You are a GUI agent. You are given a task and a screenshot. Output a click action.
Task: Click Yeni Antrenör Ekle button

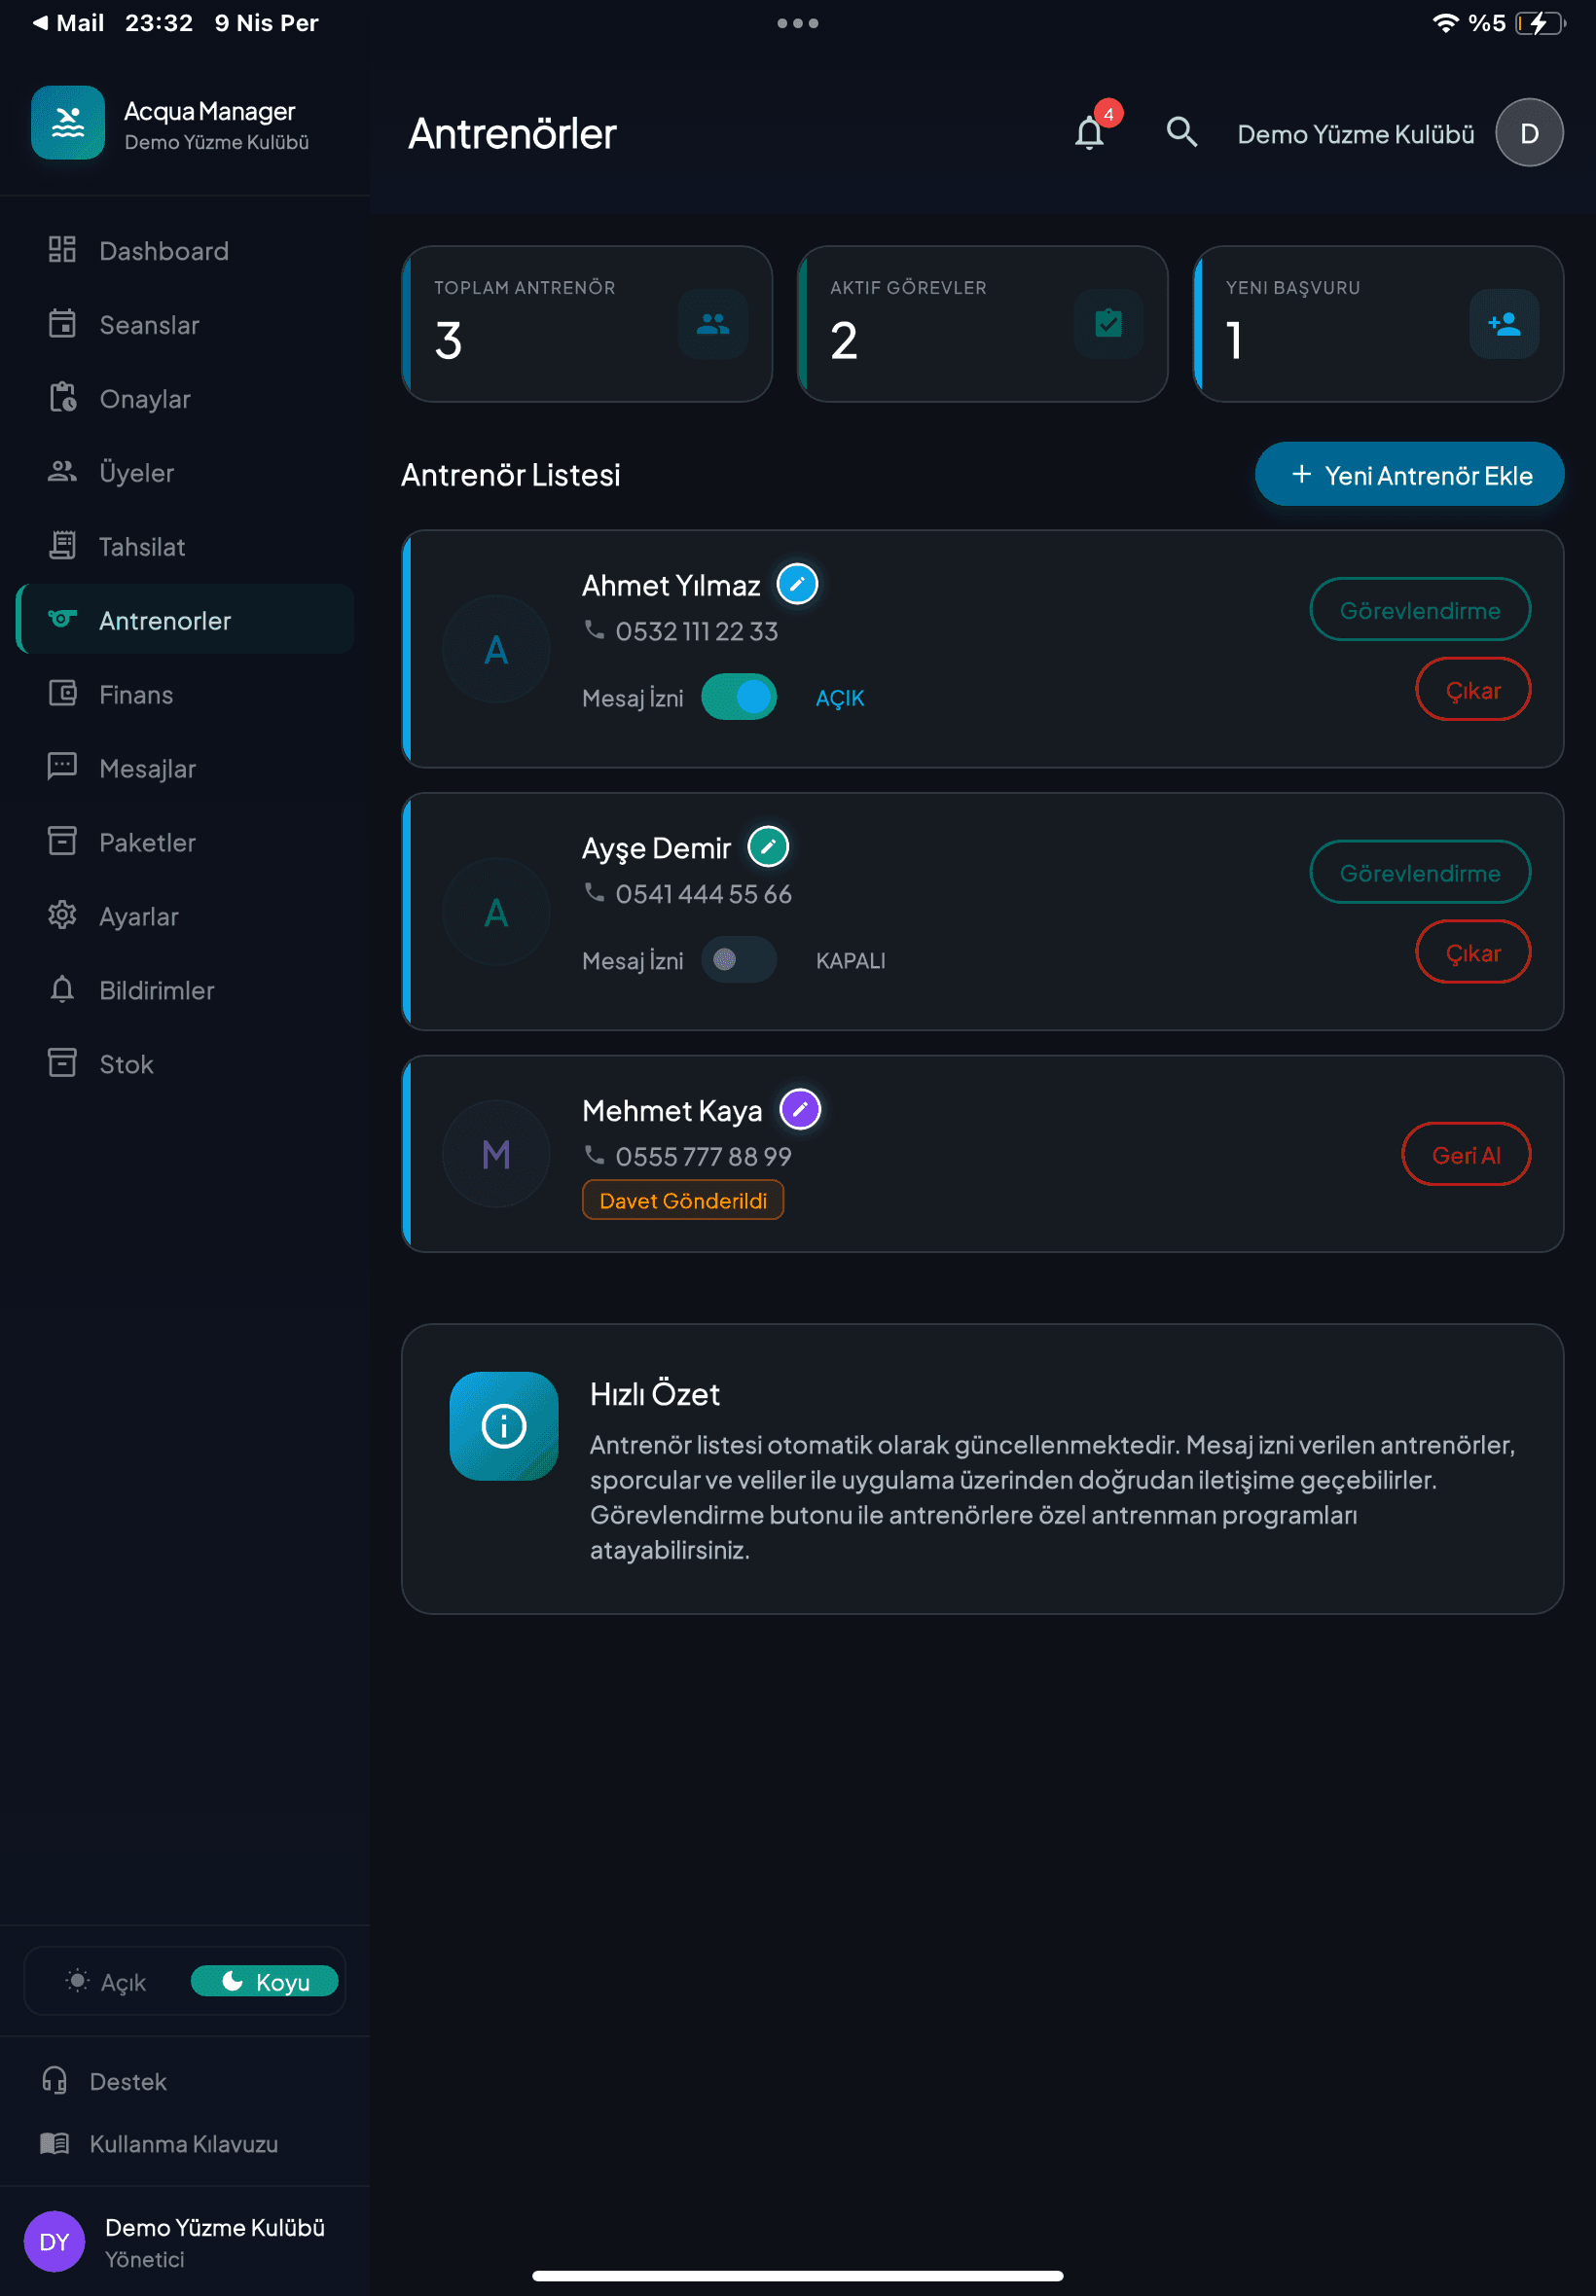click(x=1409, y=475)
